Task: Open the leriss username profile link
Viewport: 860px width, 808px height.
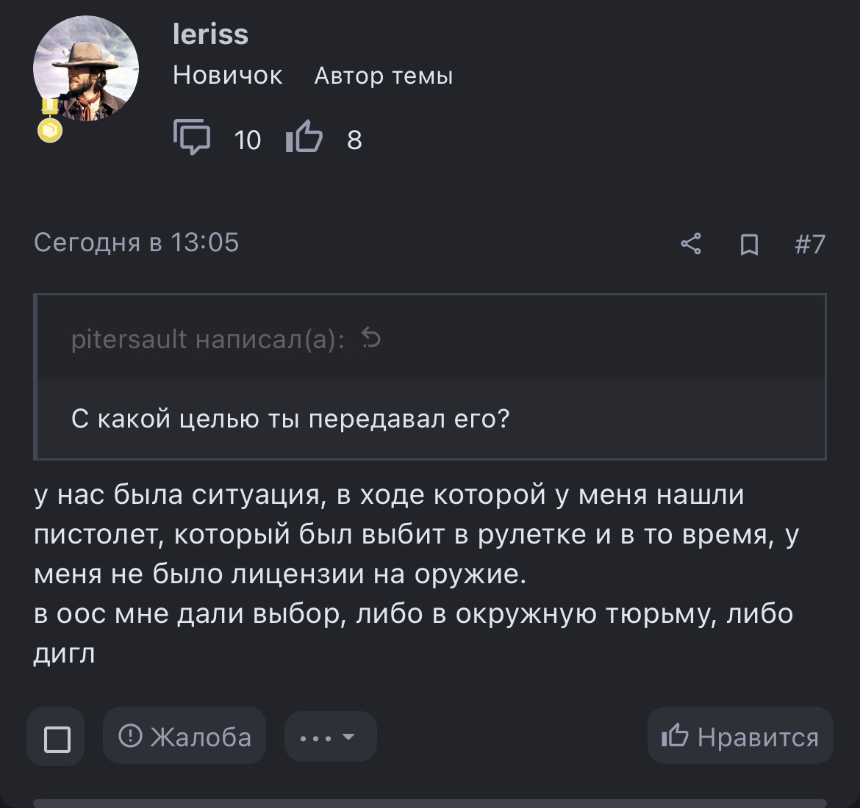Action: point(210,34)
